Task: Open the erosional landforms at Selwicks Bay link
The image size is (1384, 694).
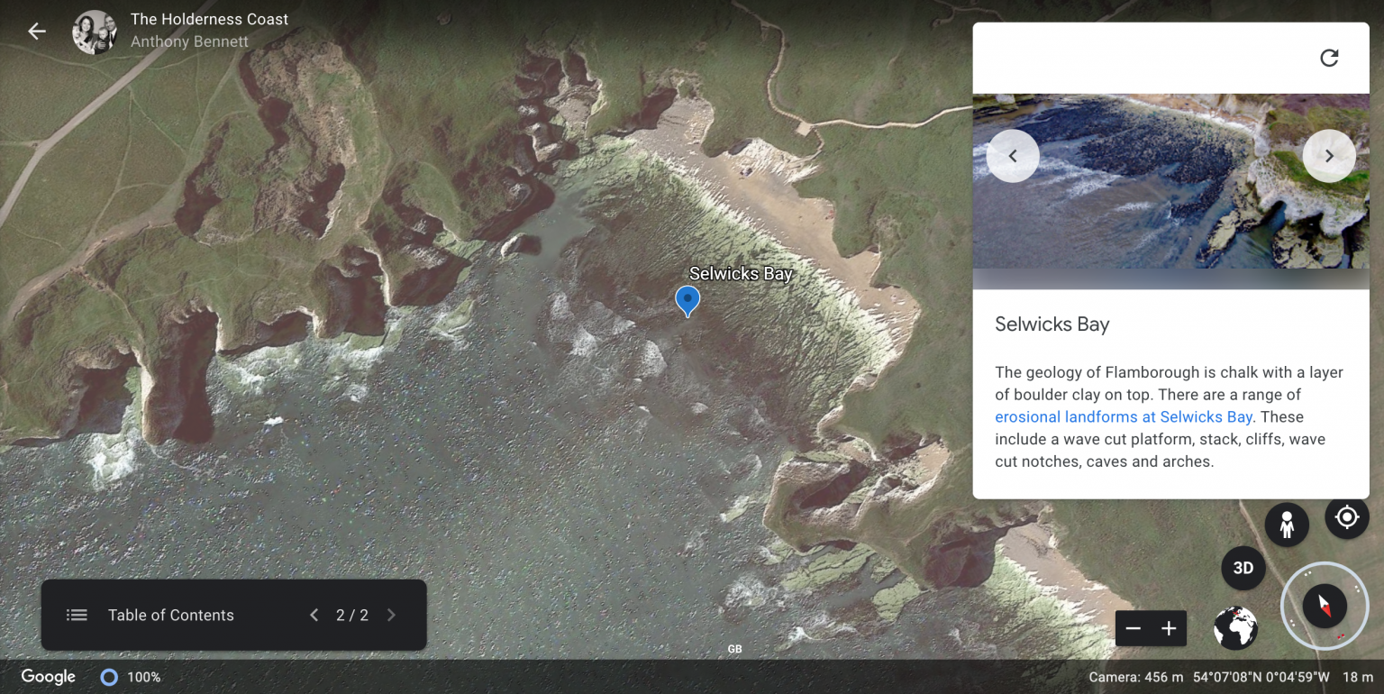Action: pos(1123,416)
